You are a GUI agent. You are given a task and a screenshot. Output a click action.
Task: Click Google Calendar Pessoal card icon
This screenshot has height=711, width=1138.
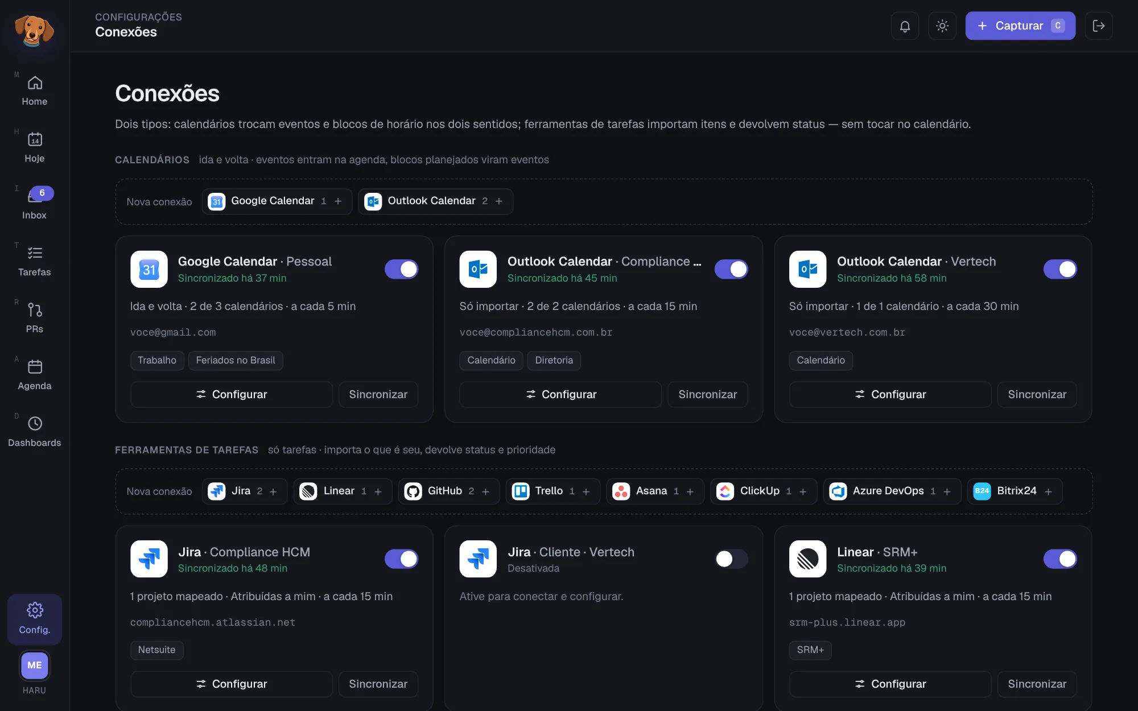(x=149, y=269)
